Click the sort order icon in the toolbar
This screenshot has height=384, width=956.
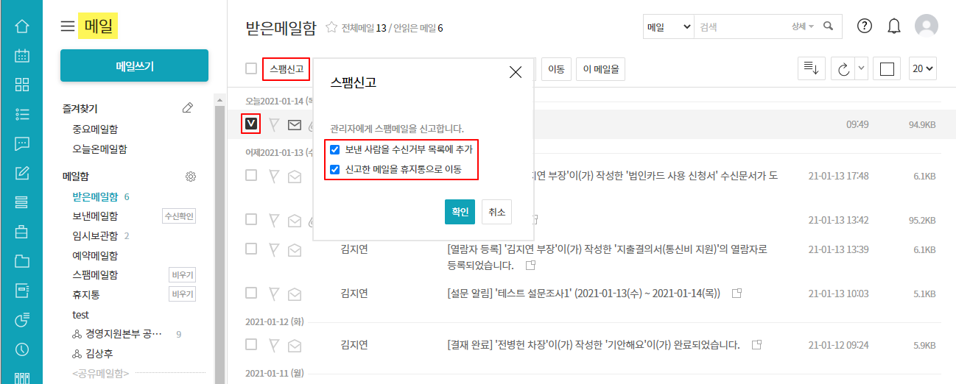pos(812,68)
